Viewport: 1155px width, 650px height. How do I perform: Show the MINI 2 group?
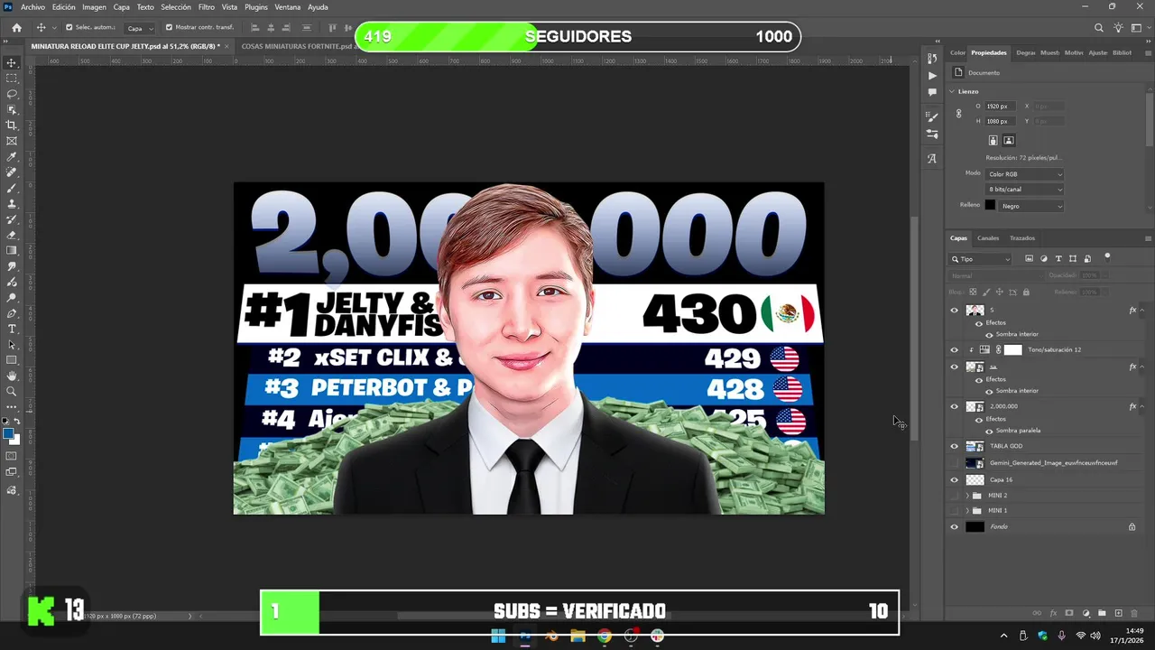(955, 496)
